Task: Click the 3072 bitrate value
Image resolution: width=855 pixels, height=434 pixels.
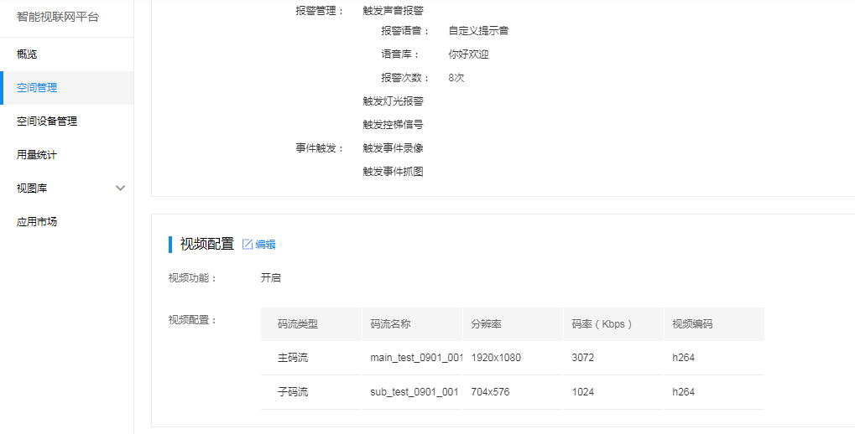Action: coord(583,358)
